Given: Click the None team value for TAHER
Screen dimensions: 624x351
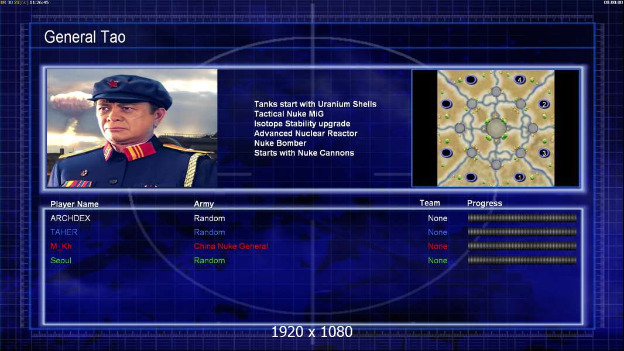Looking at the screenshot, I should [438, 232].
